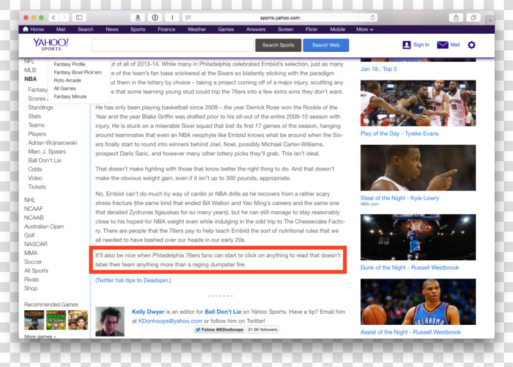
Task: Open Players under NBA
Action: click(37, 134)
